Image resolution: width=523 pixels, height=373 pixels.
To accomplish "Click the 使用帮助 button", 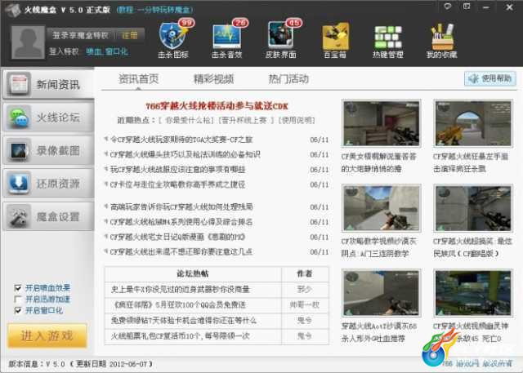I will [490, 78].
